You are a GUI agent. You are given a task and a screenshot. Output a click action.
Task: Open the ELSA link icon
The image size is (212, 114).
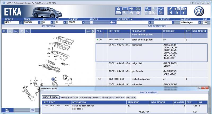(148, 9)
